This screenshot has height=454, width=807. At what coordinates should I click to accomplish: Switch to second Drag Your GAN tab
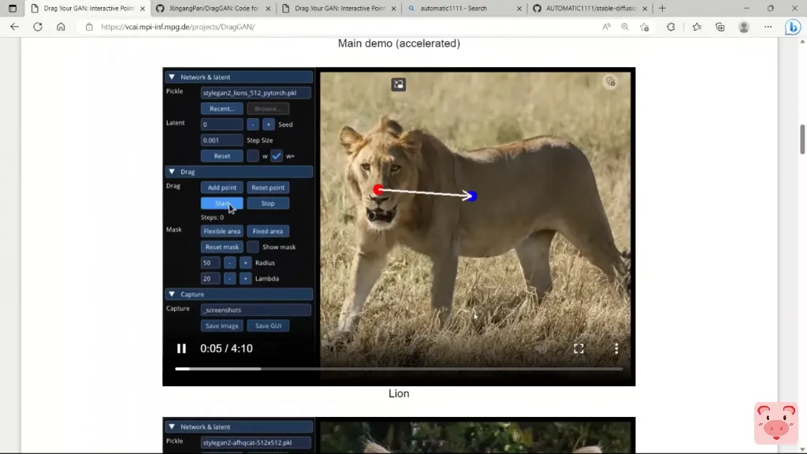[339, 8]
